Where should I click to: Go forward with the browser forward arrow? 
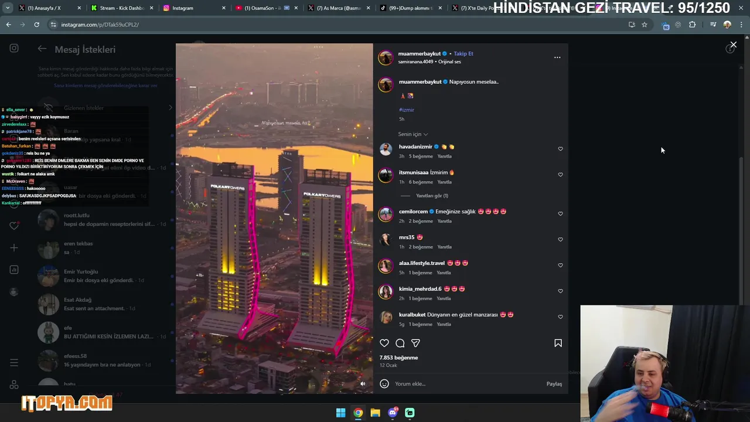(22, 25)
